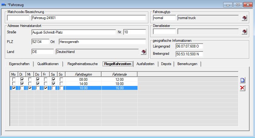255x138 pixels.
Task: Select the Ausfallzeiten tab
Action: coord(145,64)
